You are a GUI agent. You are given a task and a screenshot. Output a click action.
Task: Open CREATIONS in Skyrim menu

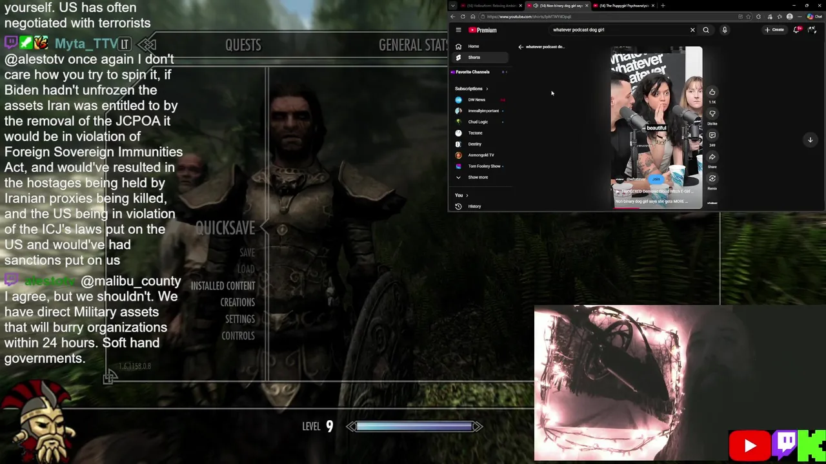click(x=237, y=302)
